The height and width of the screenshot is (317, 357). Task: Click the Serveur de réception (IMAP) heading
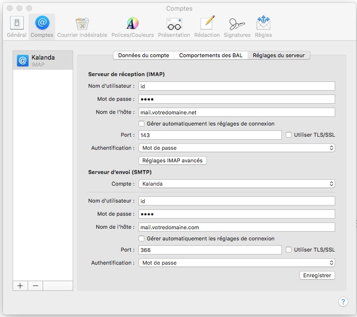point(126,74)
